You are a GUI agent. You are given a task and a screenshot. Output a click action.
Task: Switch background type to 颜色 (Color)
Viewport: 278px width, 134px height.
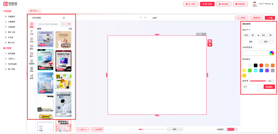251,42
